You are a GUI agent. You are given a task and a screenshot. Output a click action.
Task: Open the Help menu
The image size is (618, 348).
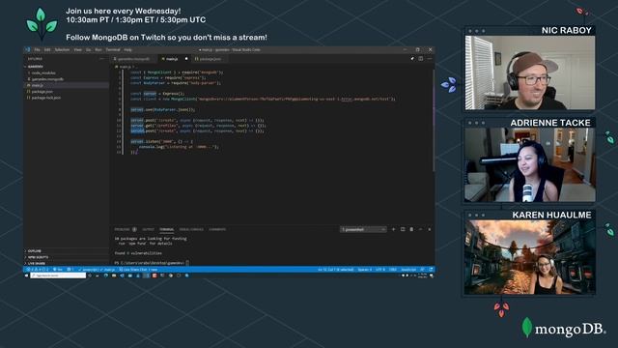coord(127,49)
